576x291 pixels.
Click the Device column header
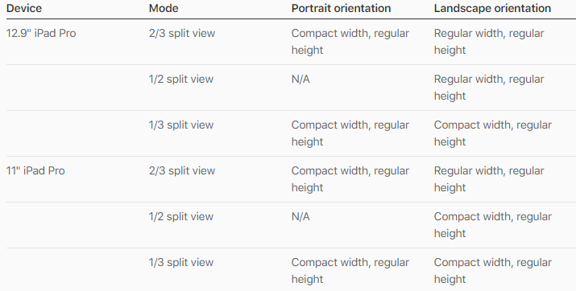click(24, 8)
